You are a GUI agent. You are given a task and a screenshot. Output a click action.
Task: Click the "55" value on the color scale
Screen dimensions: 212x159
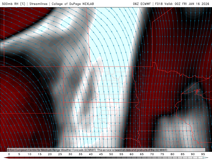click(121, 154)
